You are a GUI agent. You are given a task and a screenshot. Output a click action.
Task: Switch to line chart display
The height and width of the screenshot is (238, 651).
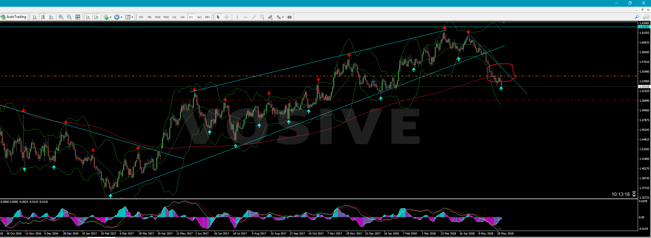click(x=51, y=17)
